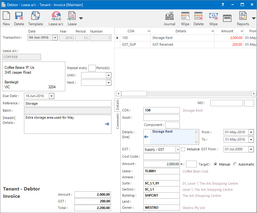This screenshot has width=257, height=213.
Task: Expand the arrow next to Lease icon
Action: [81, 18]
